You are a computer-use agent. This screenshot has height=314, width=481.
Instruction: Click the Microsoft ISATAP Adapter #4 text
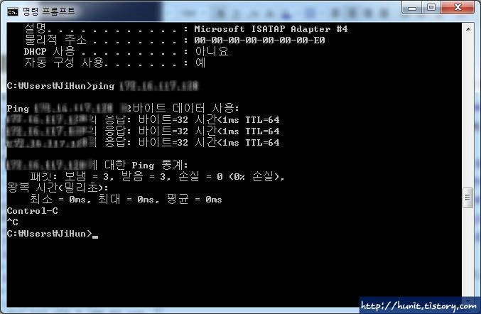click(x=271, y=29)
